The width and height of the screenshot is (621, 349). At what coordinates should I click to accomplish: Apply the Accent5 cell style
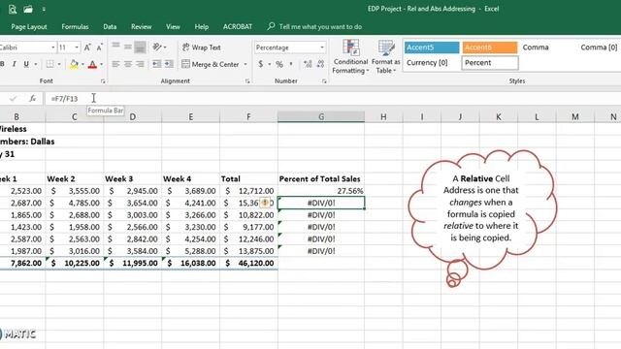click(432, 48)
